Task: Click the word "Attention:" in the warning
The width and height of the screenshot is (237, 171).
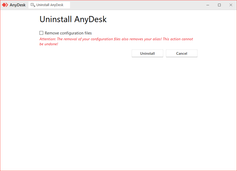Action: pos(47,39)
